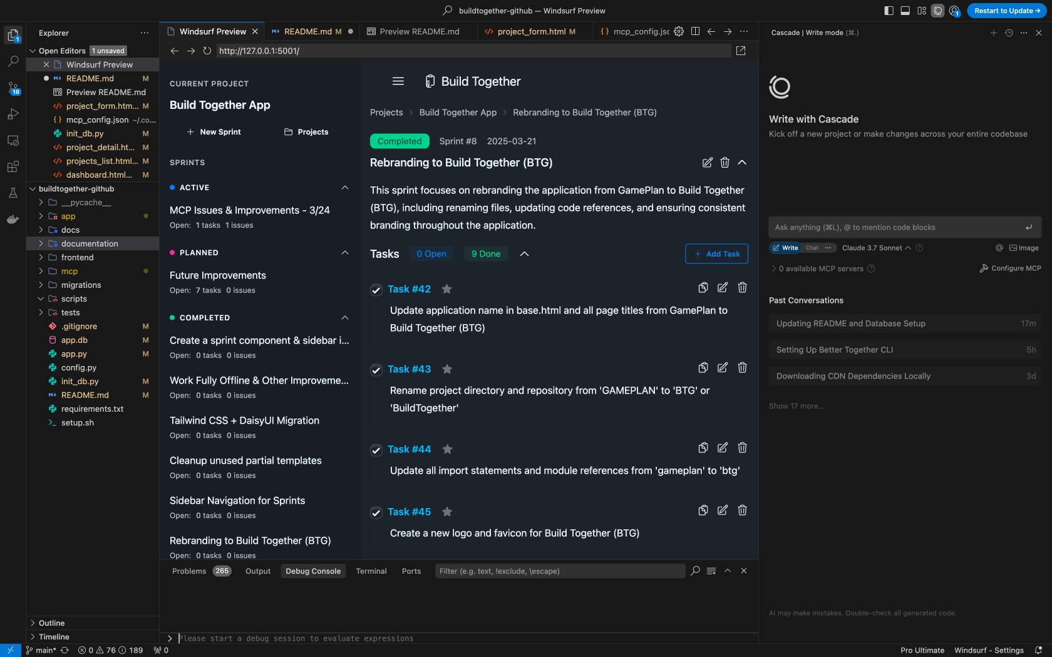This screenshot has width=1052, height=657.
Task: Toggle primary side bar layout icon
Action: (889, 11)
